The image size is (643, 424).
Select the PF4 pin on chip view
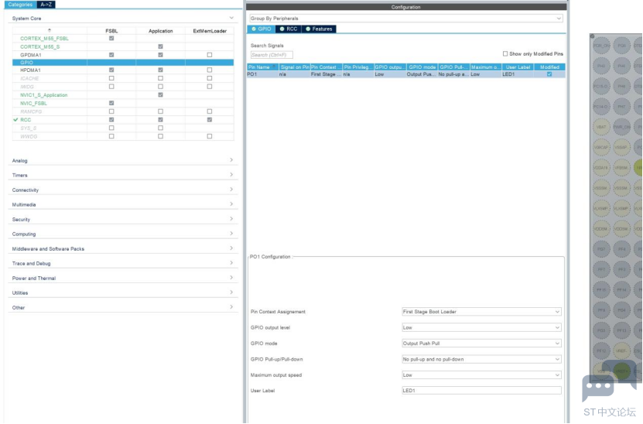621,249
